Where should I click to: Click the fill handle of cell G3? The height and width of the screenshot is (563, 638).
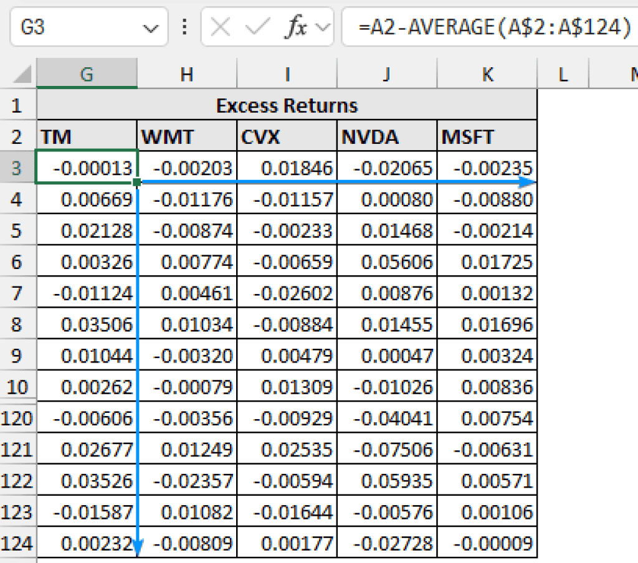[x=137, y=182]
